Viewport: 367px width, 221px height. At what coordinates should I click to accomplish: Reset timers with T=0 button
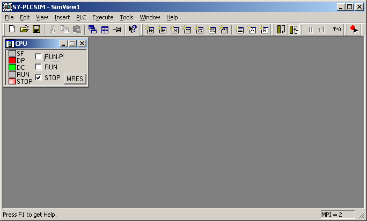tap(337, 30)
